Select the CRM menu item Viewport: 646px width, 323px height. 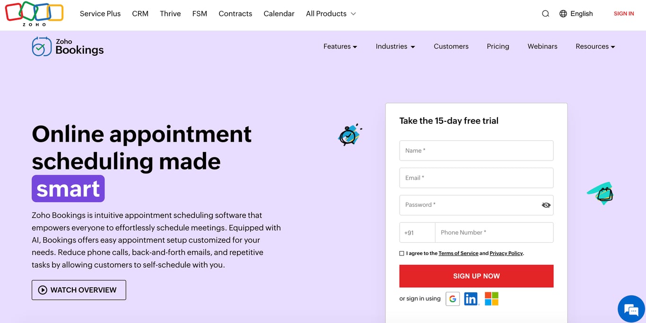click(140, 14)
